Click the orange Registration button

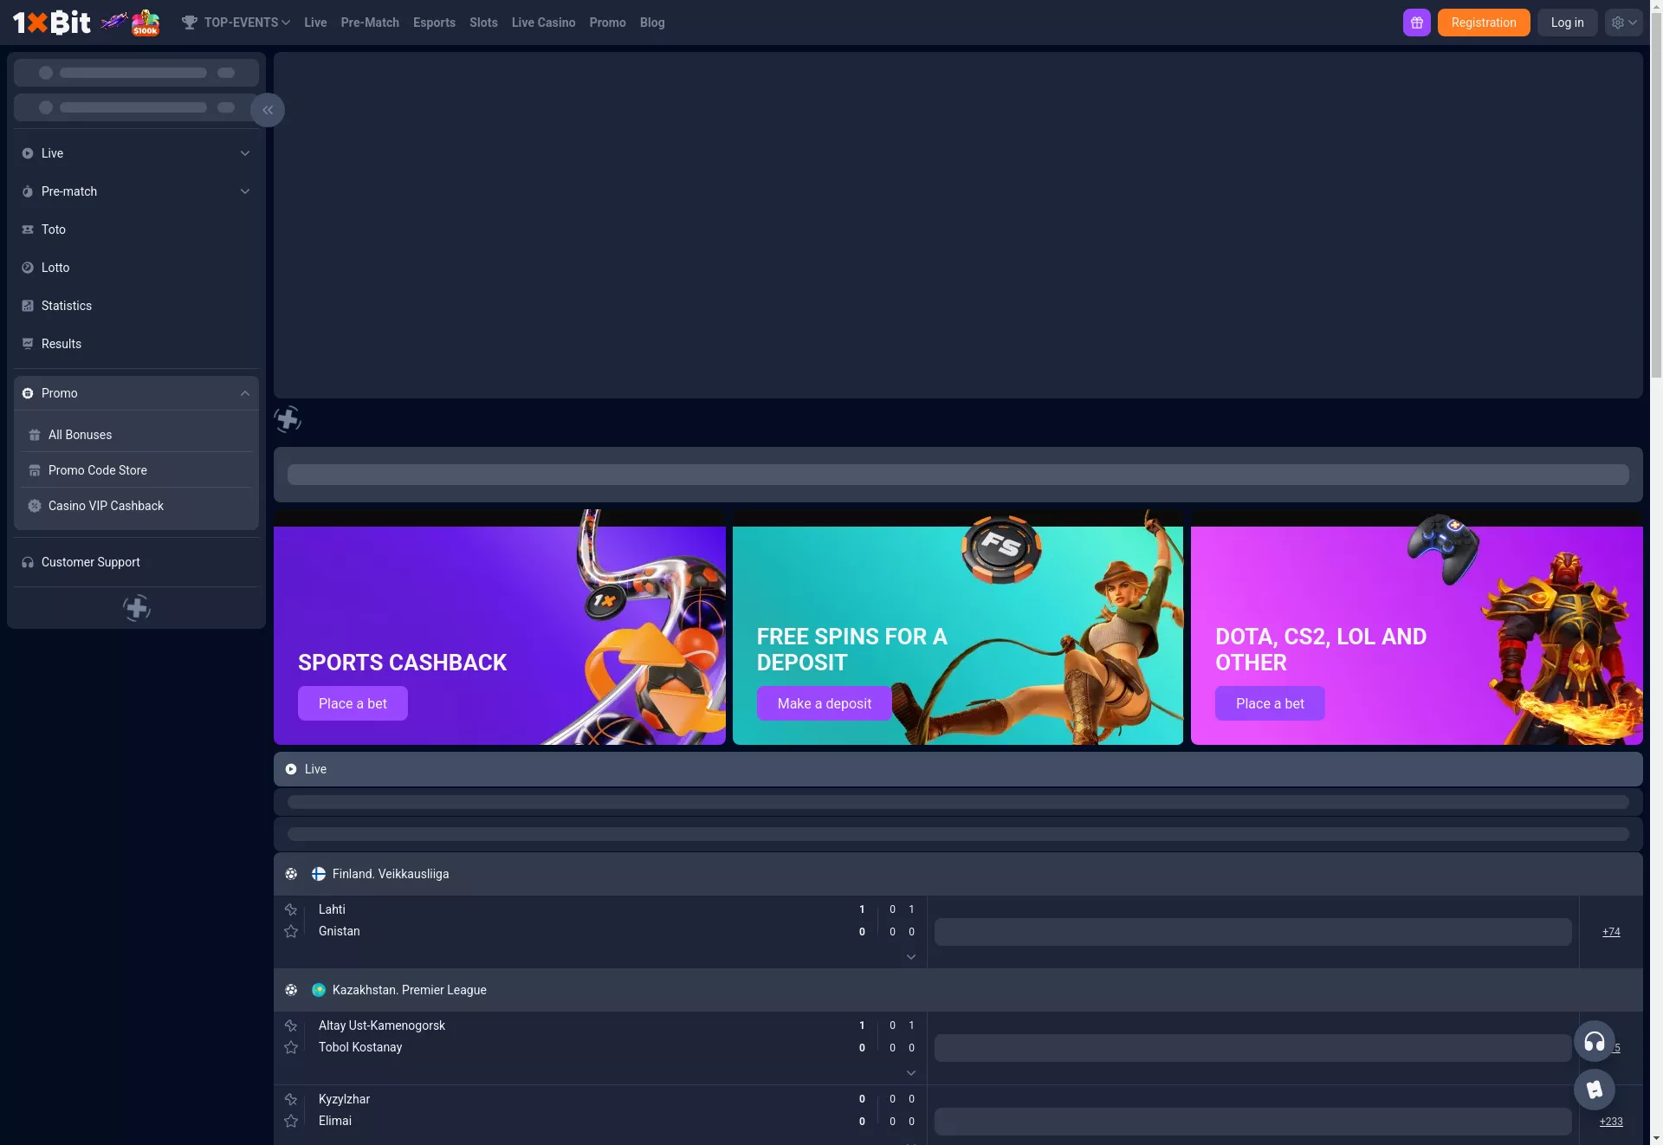[1483, 23]
